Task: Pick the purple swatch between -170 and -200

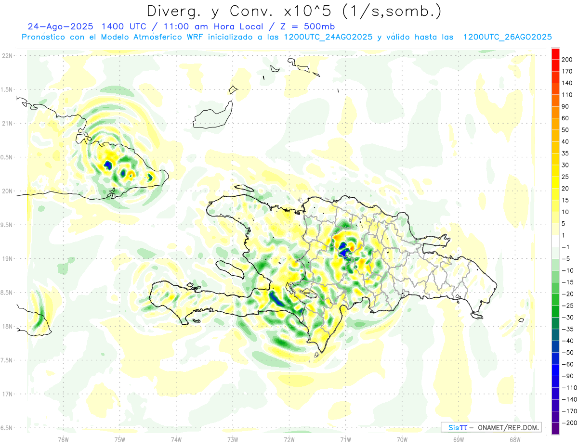Action: (x=555, y=417)
